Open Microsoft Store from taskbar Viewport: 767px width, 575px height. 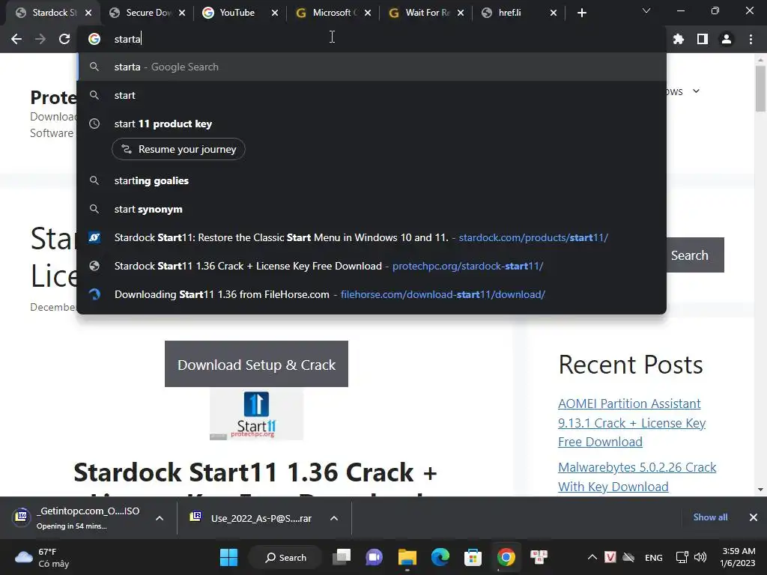coord(473,557)
